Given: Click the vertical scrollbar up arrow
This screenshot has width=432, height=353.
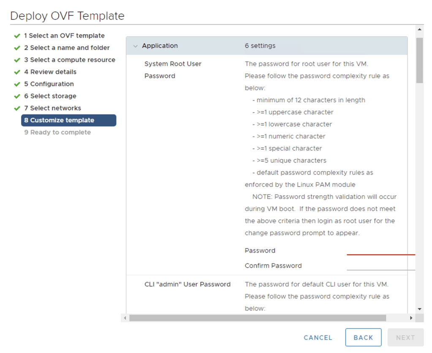Looking at the screenshot, I should (419, 30).
